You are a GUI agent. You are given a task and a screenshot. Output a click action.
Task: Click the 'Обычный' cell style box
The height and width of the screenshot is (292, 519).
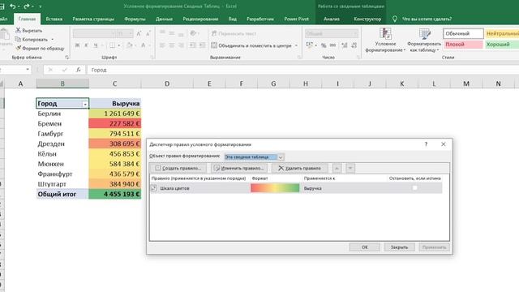463,33
